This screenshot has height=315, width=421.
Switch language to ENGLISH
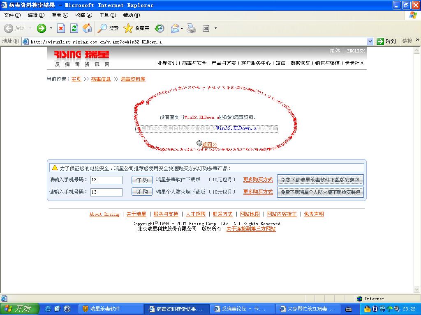(x=356, y=51)
